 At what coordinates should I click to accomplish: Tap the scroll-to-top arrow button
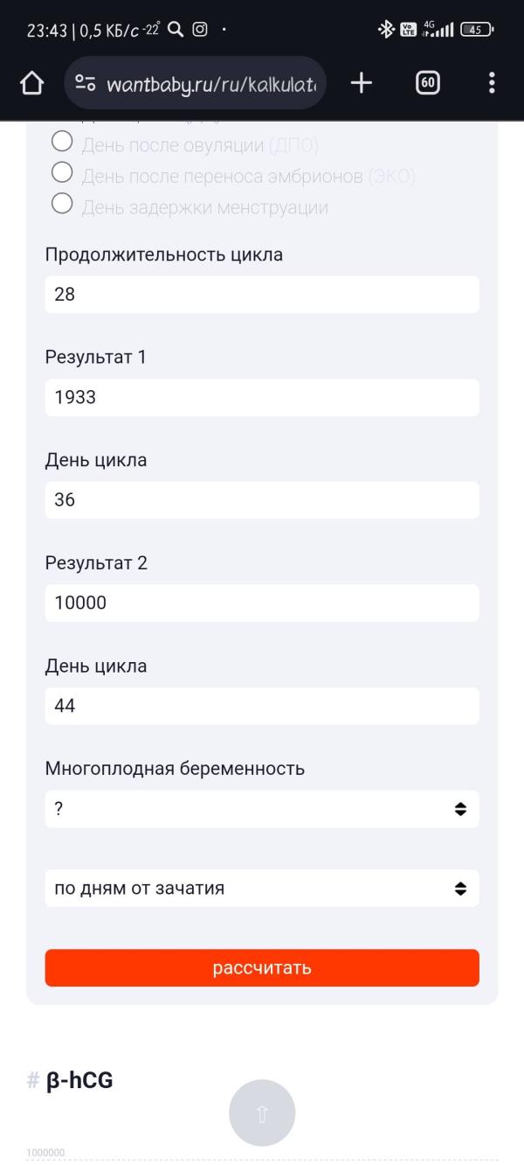click(262, 1113)
